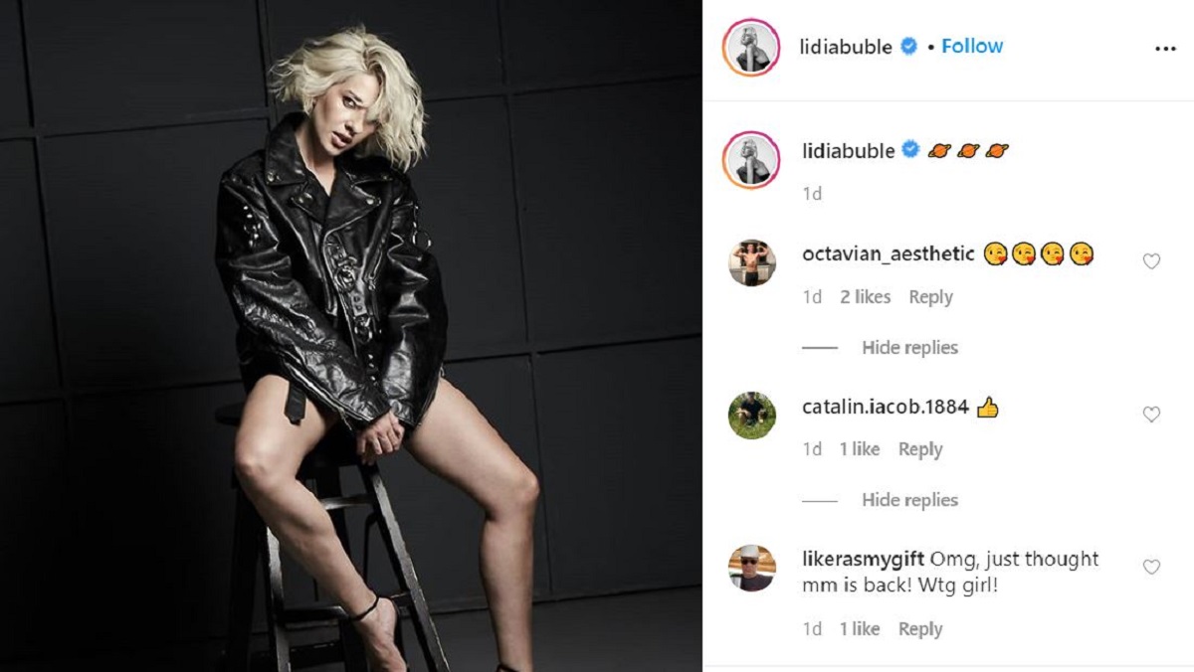
Task: Open the post photo of the woman on the stool
Action: (x=351, y=336)
